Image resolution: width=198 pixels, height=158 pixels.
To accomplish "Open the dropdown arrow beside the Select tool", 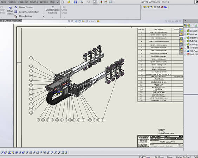I will coord(98,2).
